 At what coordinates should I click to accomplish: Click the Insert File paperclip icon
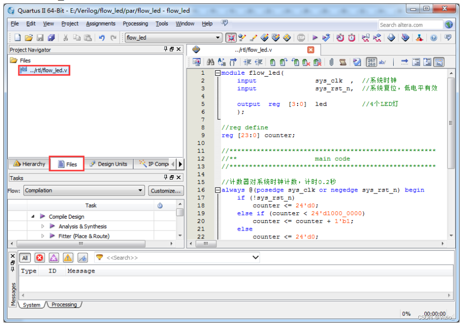(331, 62)
